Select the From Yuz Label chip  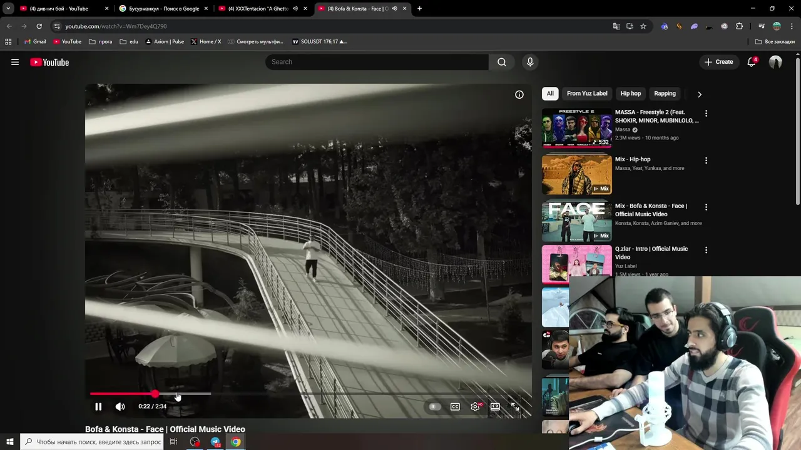click(587, 94)
